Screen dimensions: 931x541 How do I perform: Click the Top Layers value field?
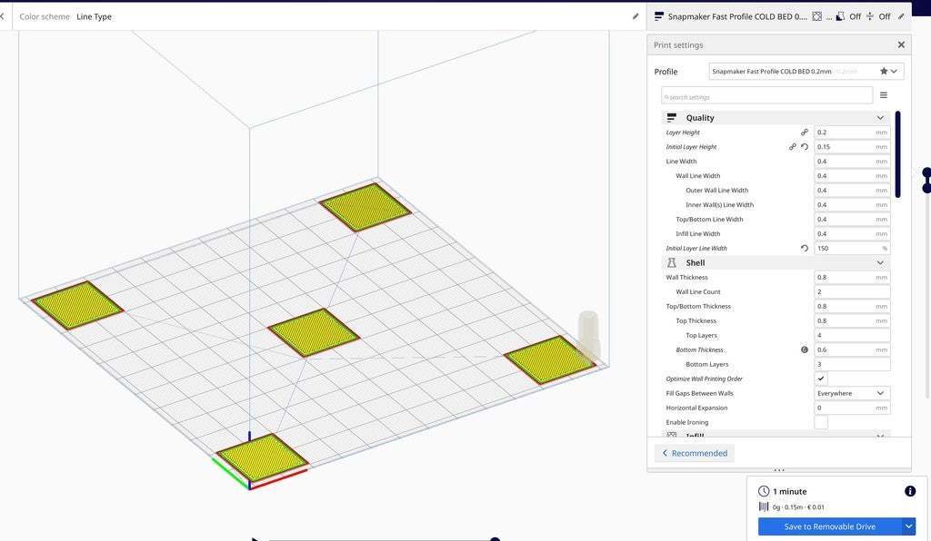point(852,335)
